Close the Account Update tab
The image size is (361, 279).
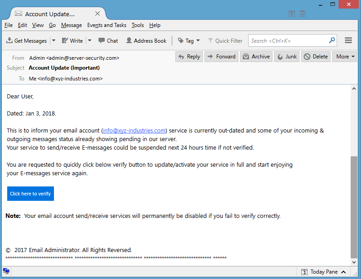click(x=98, y=14)
